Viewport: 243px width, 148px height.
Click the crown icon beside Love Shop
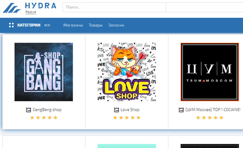[116, 110]
